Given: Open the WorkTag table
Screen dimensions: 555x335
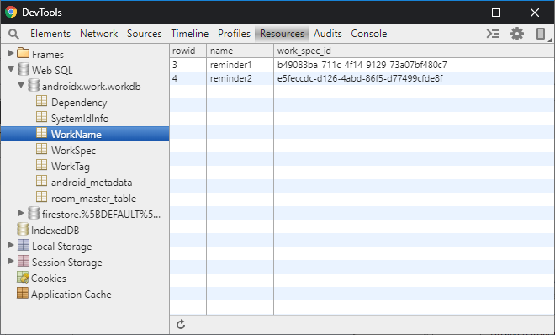Looking at the screenshot, I should [x=71, y=167].
